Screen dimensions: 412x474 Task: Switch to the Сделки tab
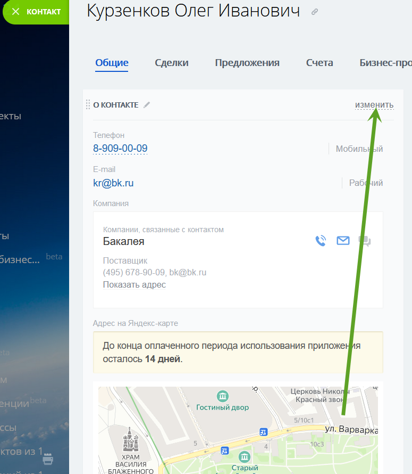[x=172, y=63]
